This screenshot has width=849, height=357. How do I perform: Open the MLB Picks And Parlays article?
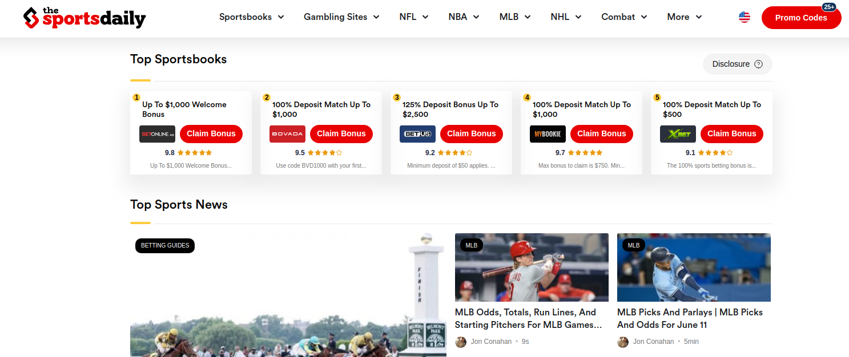[x=690, y=318]
